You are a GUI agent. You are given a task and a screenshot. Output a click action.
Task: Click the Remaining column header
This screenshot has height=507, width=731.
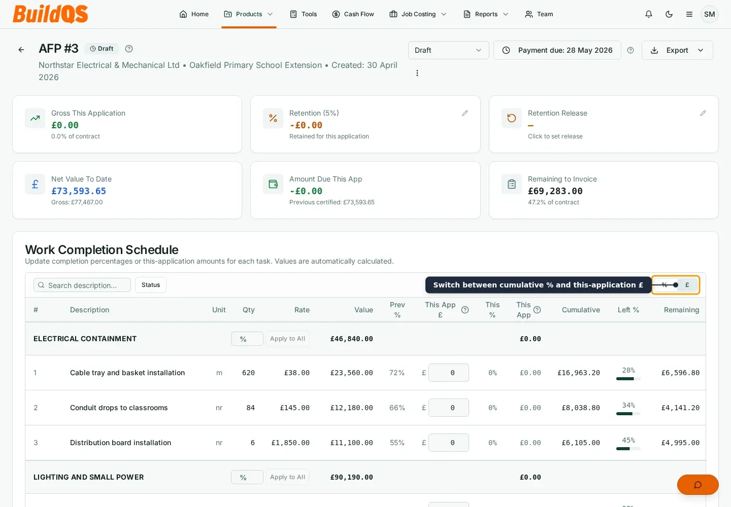[681, 310]
